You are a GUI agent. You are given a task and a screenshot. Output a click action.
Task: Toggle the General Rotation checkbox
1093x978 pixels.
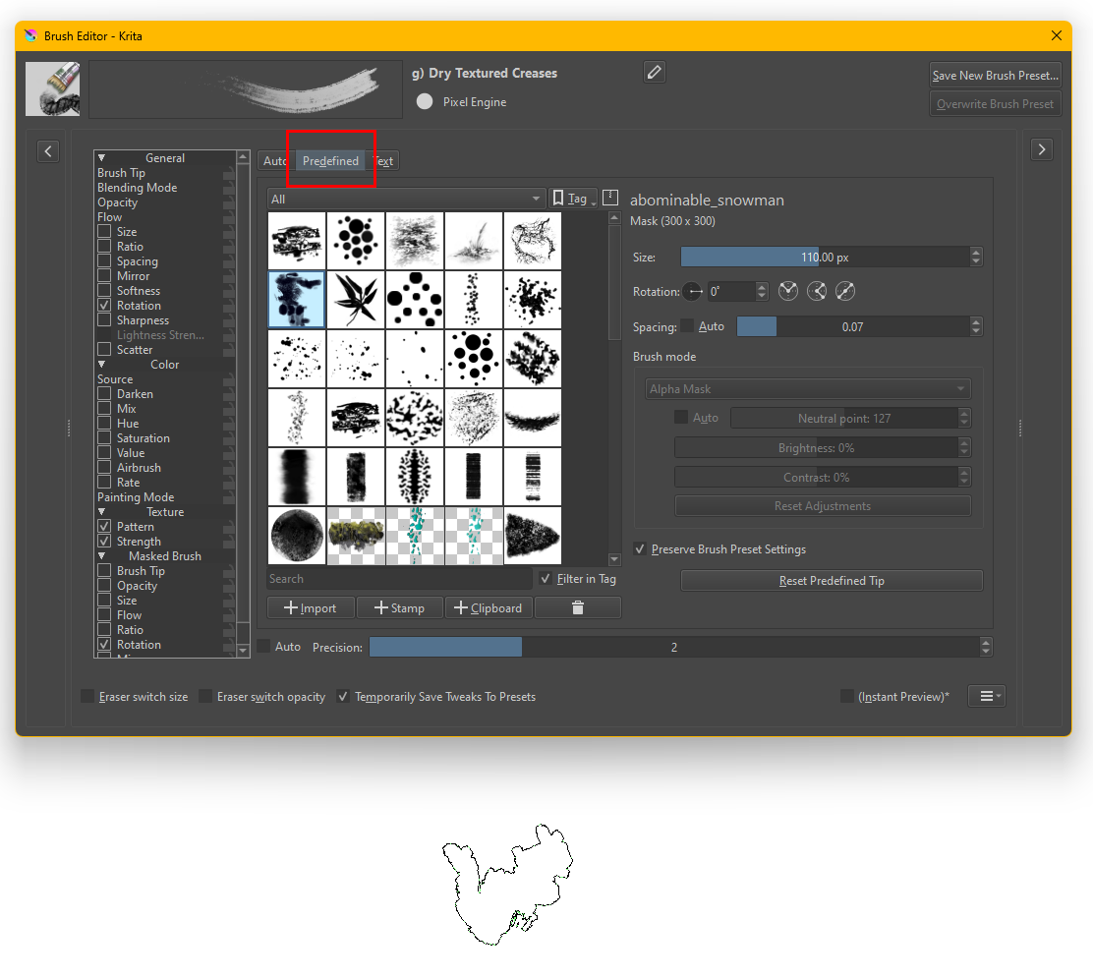click(104, 306)
